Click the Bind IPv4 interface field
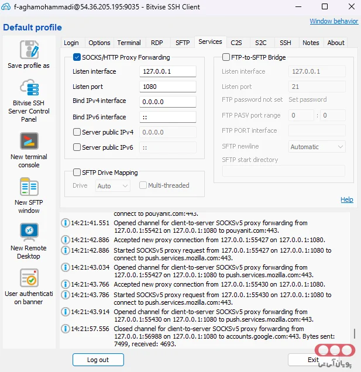This screenshot has height=372, width=361. coord(168,102)
